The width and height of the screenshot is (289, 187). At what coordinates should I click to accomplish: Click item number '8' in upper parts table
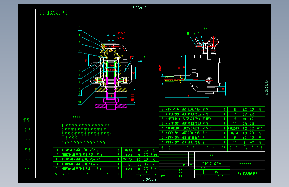point(162,109)
